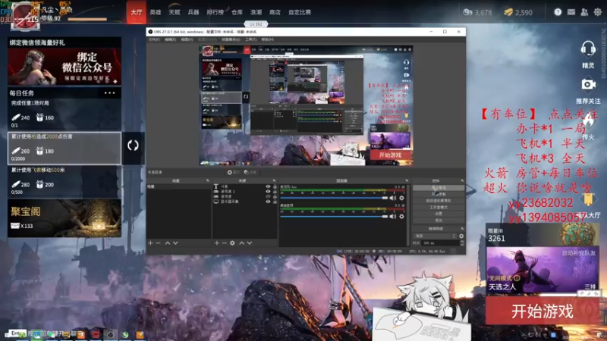Screen dimensions: 607x341
Task: Open source Properties gear in OBS toolbar
Action: coord(234,173)
